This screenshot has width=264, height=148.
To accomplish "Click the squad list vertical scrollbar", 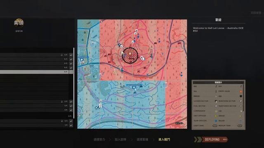I will (74, 83).
